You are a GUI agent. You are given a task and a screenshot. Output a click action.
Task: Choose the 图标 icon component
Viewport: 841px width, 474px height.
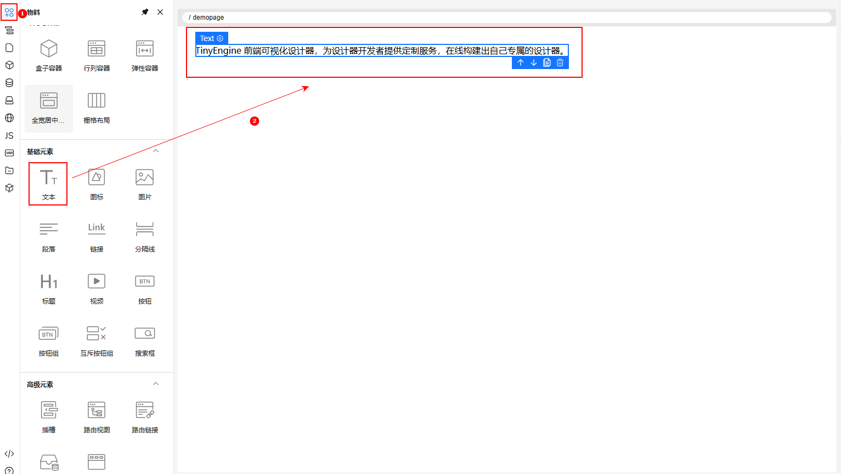pyautogui.click(x=97, y=184)
